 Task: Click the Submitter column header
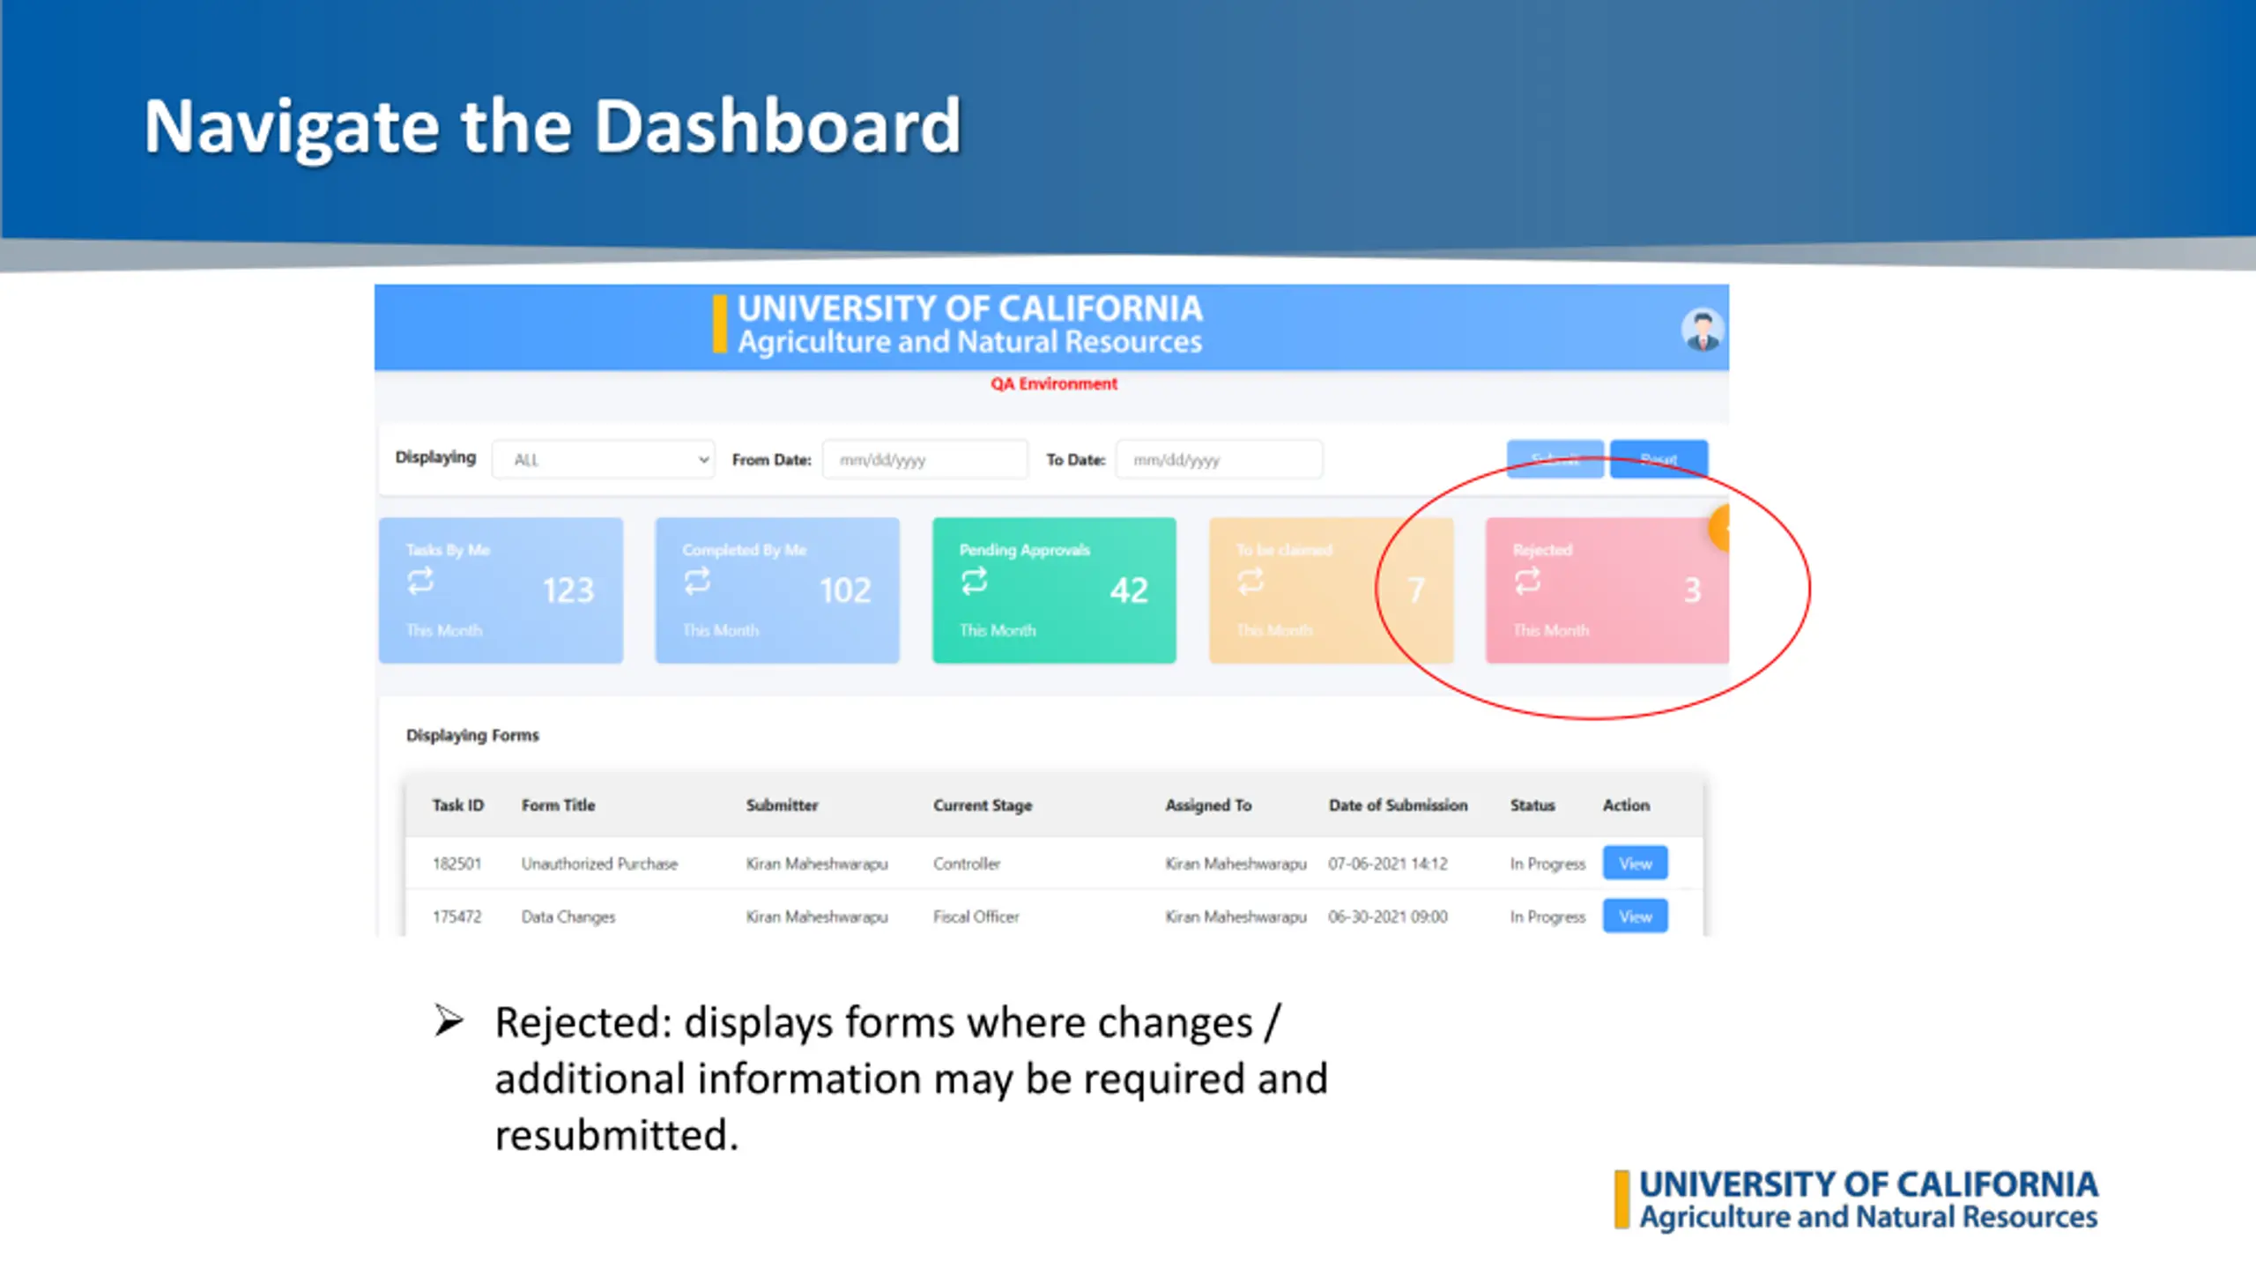pyautogui.click(x=782, y=805)
